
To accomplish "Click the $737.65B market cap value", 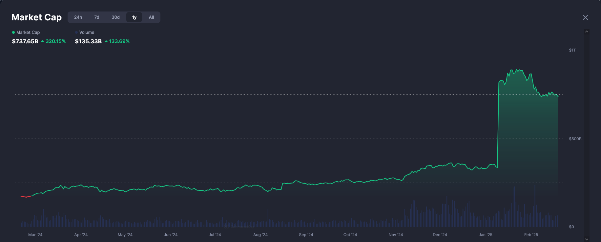I will 25,41.
